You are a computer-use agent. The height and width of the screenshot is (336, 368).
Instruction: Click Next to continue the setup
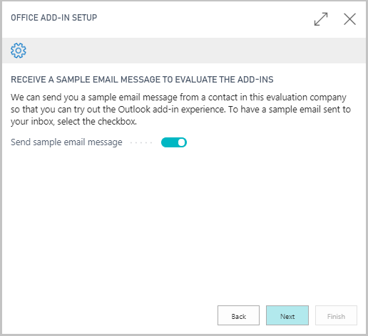click(x=287, y=315)
